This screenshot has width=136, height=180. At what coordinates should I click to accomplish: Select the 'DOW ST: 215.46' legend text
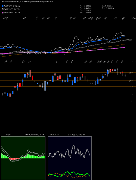pyautogui.click(x=12, y=6)
